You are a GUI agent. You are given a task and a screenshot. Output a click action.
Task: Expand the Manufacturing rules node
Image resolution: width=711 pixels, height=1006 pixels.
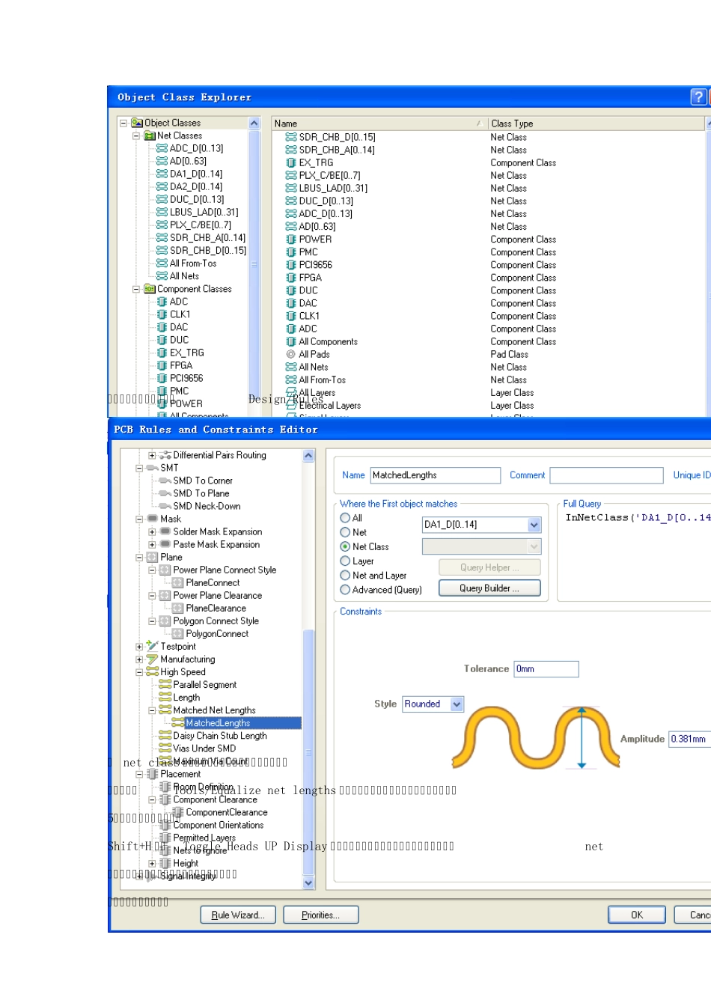(x=139, y=659)
